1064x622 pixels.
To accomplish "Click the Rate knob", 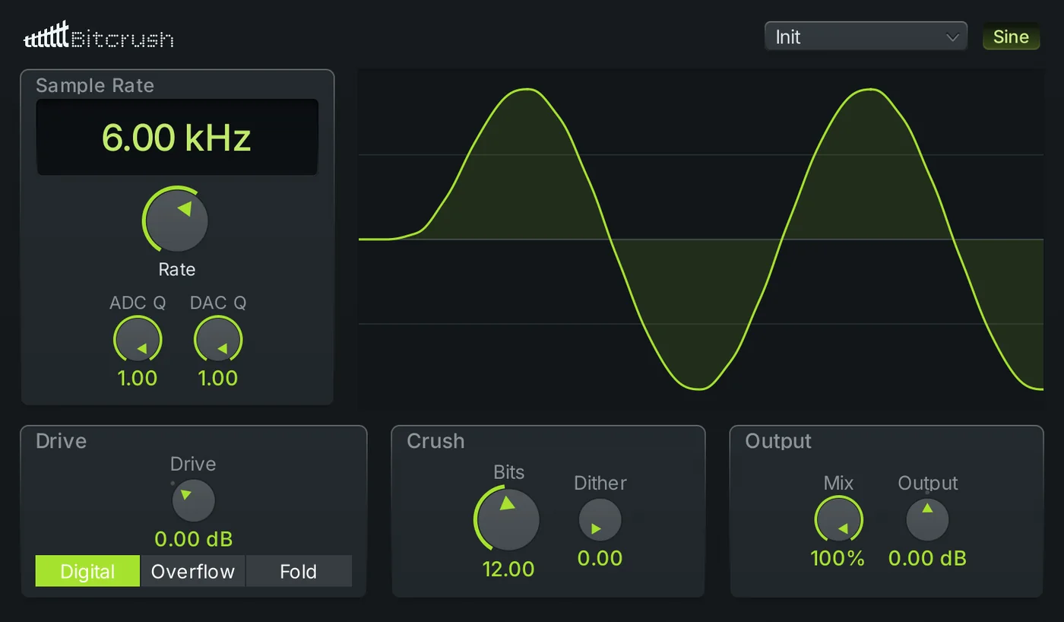I will [176, 221].
